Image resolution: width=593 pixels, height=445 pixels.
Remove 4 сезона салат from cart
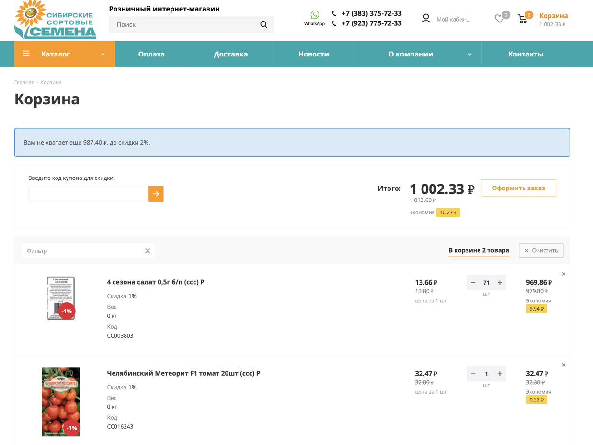(564, 274)
